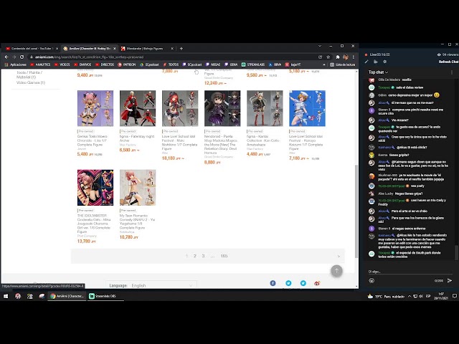The height and width of the screenshot is (344, 459).
Task: Open the Windows notification center icon
Action: (x=454, y=296)
